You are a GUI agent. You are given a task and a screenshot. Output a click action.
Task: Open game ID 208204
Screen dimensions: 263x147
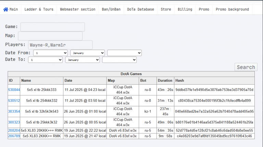14,131
